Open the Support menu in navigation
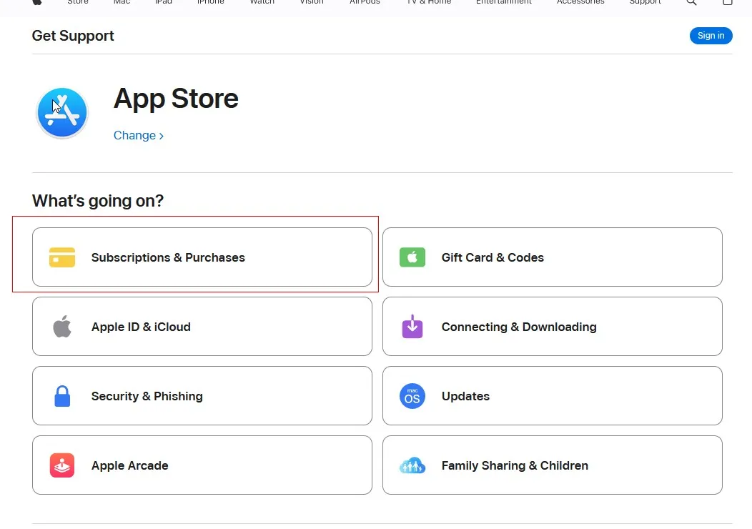Image resolution: width=752 pixels, height=529 pixels. pyautogui.click(x=645, y=2)
